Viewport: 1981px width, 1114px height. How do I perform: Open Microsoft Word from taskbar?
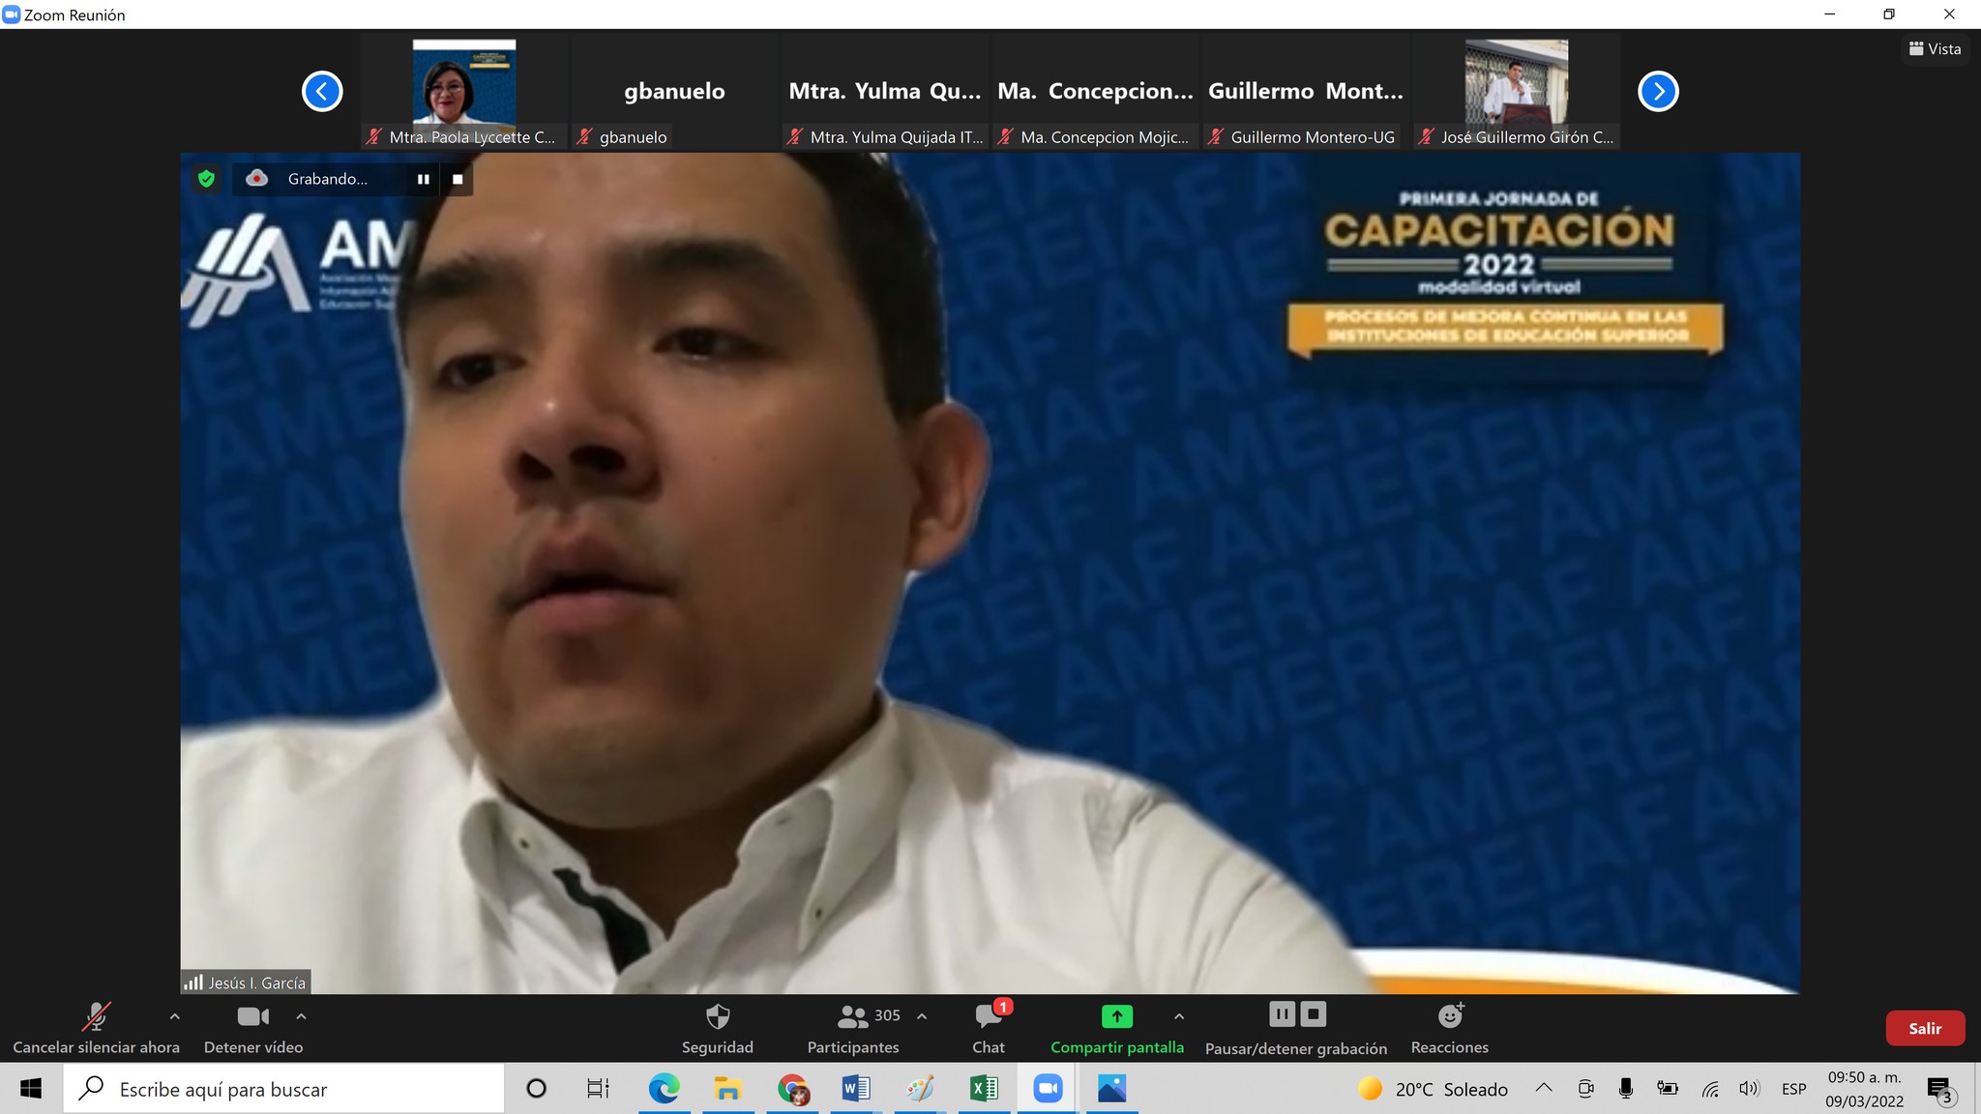pos(856,1089)
